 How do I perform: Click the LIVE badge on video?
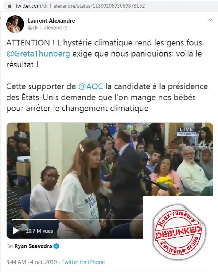click(186, 129)
